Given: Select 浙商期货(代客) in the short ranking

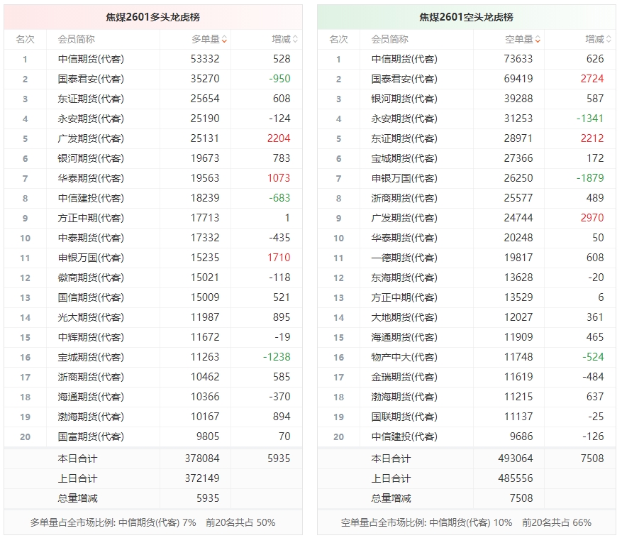Looking at the screenshot, I should (x=404, y=198).
